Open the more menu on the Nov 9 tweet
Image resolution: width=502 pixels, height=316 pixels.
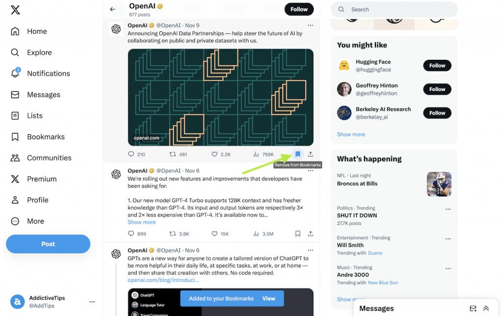(x=310, y=25)
